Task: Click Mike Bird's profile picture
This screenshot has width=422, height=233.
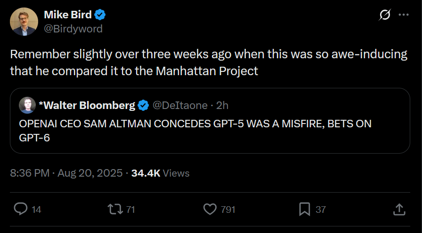Action: coord(24,22)
